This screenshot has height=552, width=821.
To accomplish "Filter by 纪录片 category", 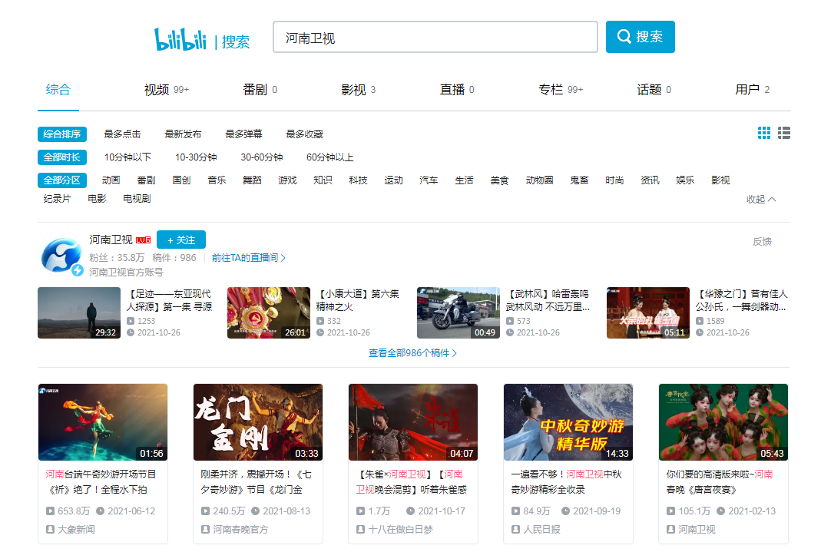I will (x=57, y=198).
